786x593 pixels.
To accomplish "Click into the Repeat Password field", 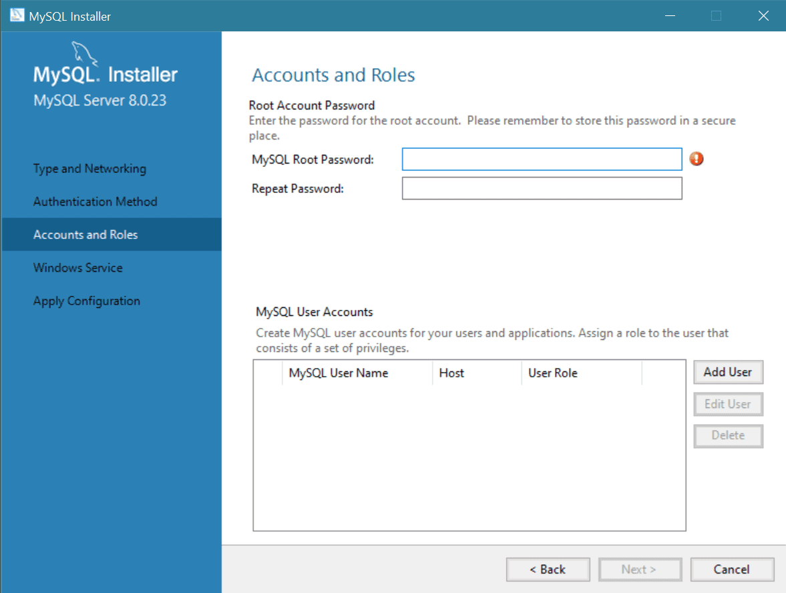I will tap(542, 188).
